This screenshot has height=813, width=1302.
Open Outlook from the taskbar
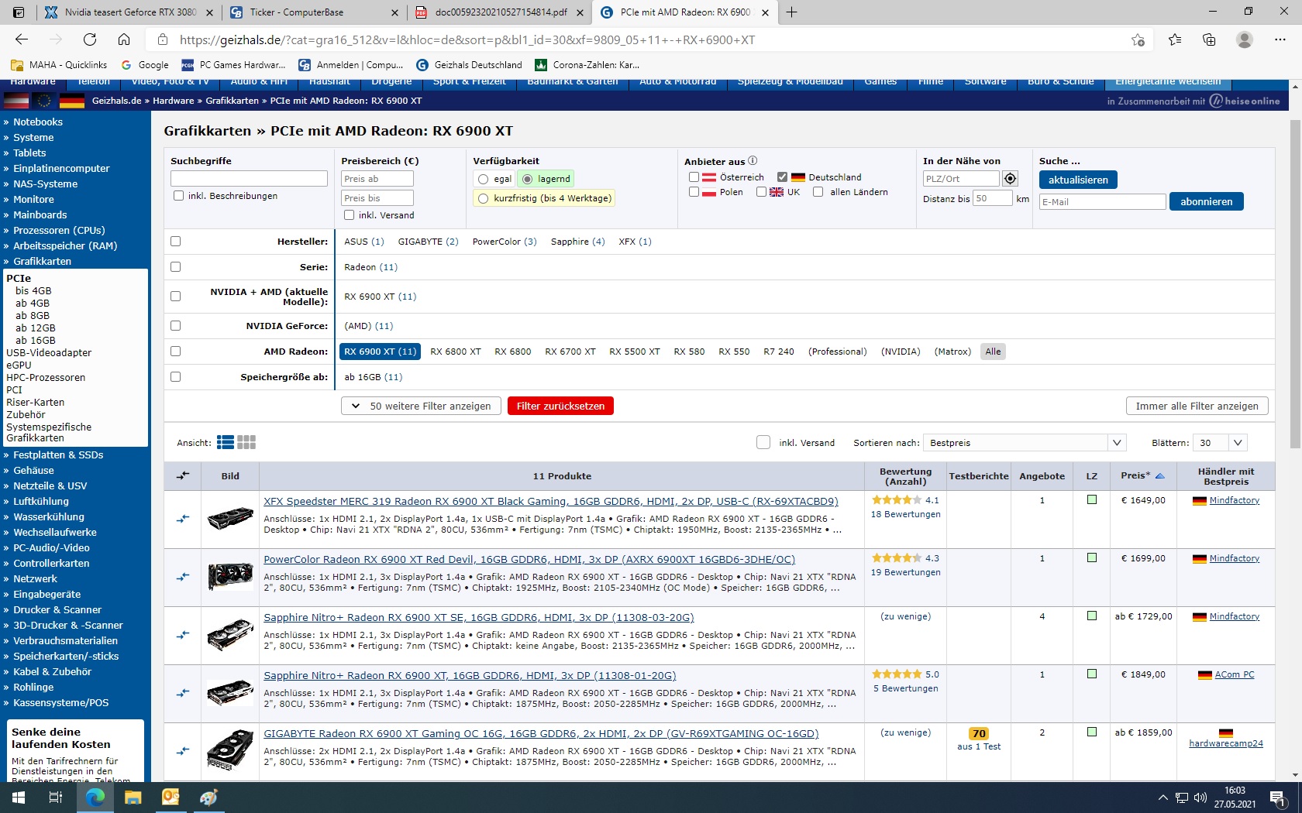[x=170, y=798]
